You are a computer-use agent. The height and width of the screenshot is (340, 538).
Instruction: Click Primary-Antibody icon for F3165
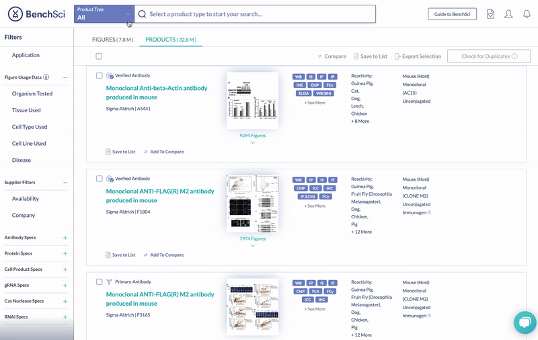(x=110, y=282)
